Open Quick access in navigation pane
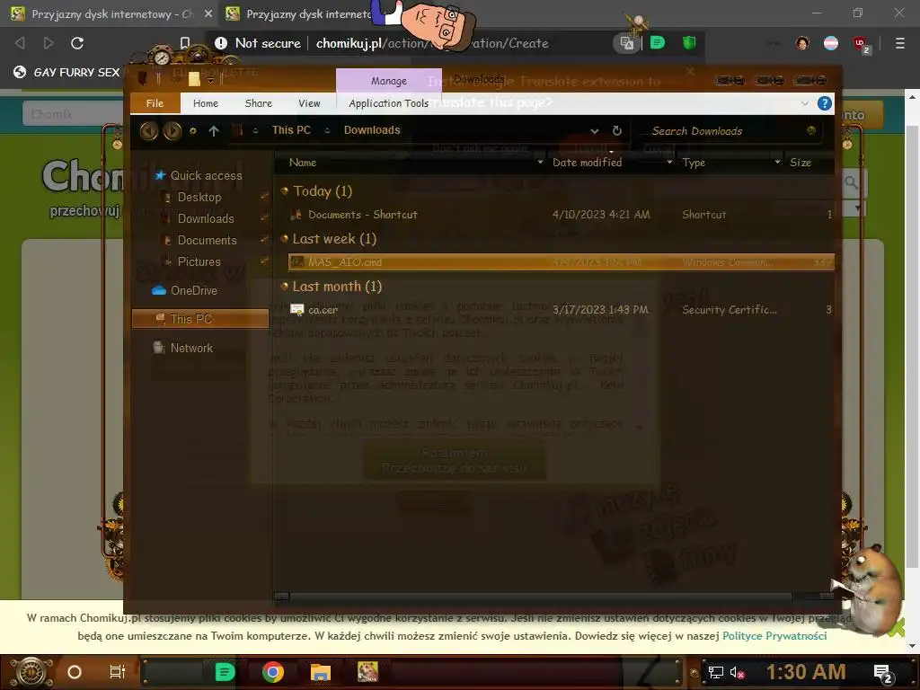Viewport: 920px width, 690px height. [206, 175]
